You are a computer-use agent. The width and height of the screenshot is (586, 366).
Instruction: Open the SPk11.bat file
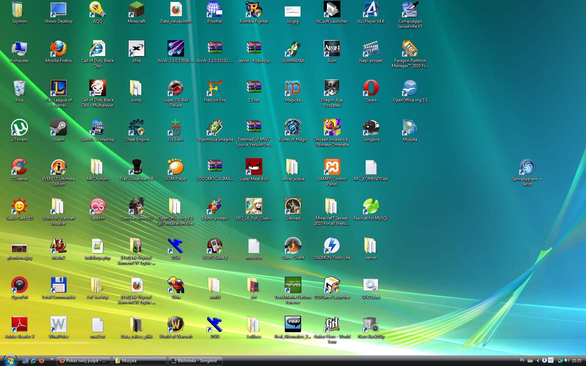pos(371,288)
